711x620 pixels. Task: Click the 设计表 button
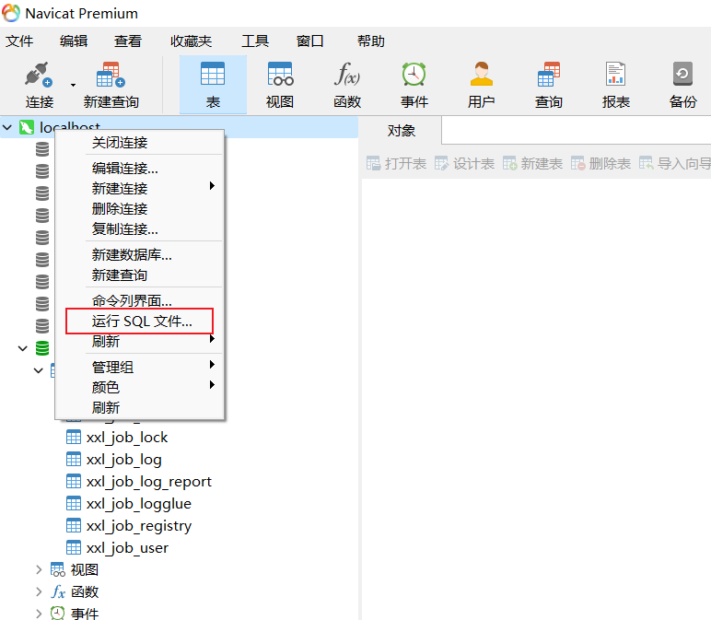464,163
